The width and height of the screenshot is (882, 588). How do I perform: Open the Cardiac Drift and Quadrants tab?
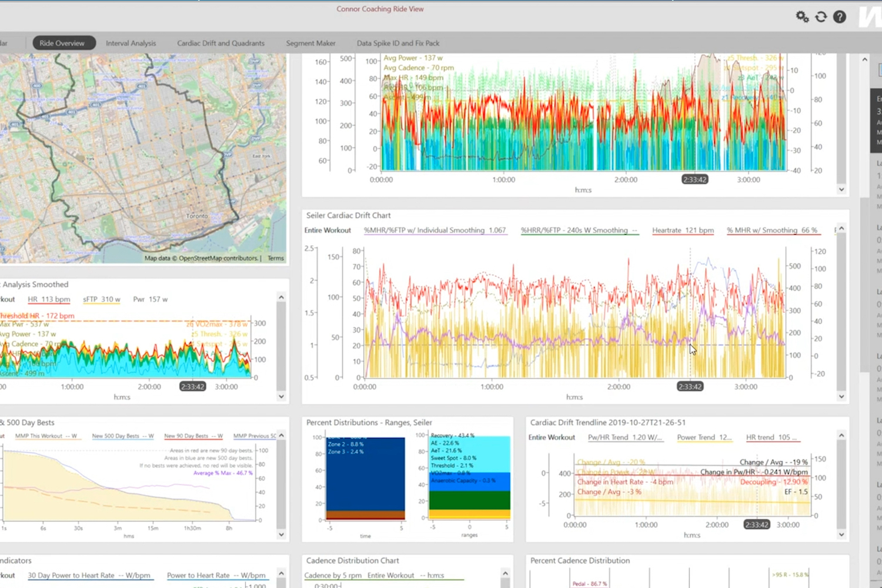[220, 43]
